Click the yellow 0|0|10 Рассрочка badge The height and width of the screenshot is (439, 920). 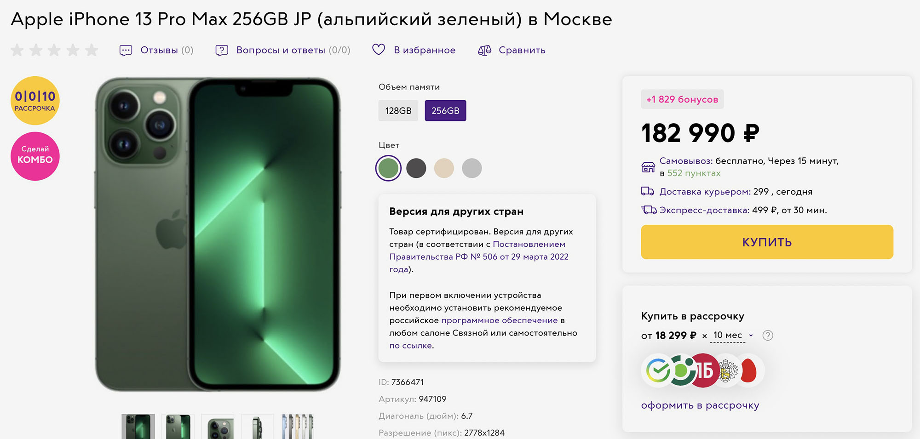35,101
